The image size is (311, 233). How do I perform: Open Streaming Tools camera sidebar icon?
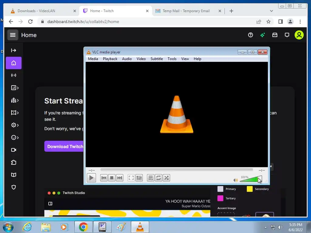click(x=14, y=150)
